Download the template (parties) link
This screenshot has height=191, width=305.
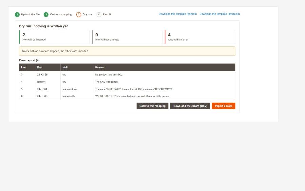pyautogui.click(x=178, y=14)
